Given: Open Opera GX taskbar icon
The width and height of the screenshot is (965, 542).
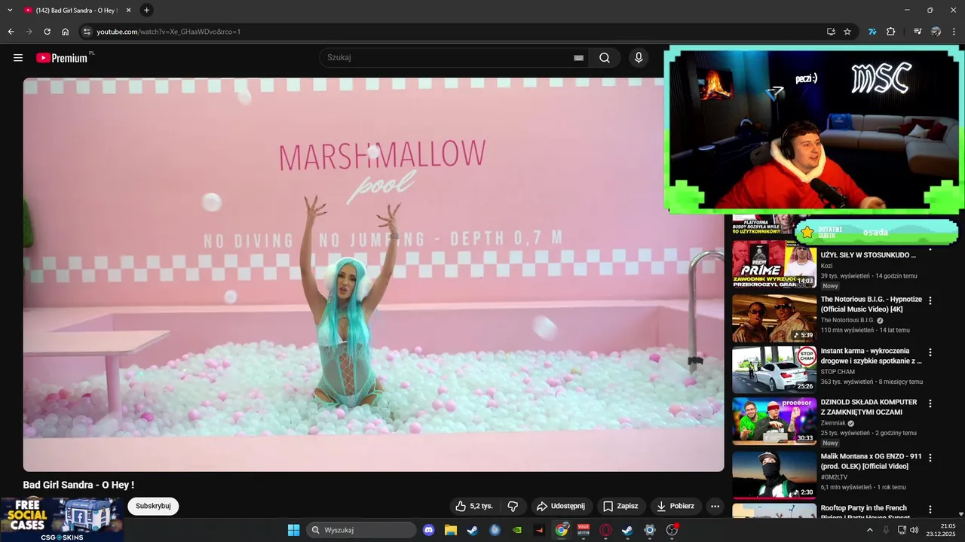Looking at the screenshot, I should (605, 530).
